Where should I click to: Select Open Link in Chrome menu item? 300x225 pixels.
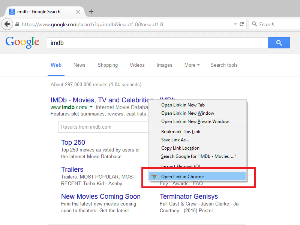point(198,176)
